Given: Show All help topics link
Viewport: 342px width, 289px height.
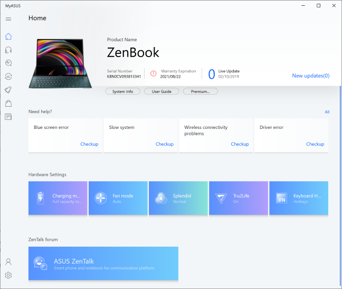Looking at the screenshot, I should click(x=327, y=112).
